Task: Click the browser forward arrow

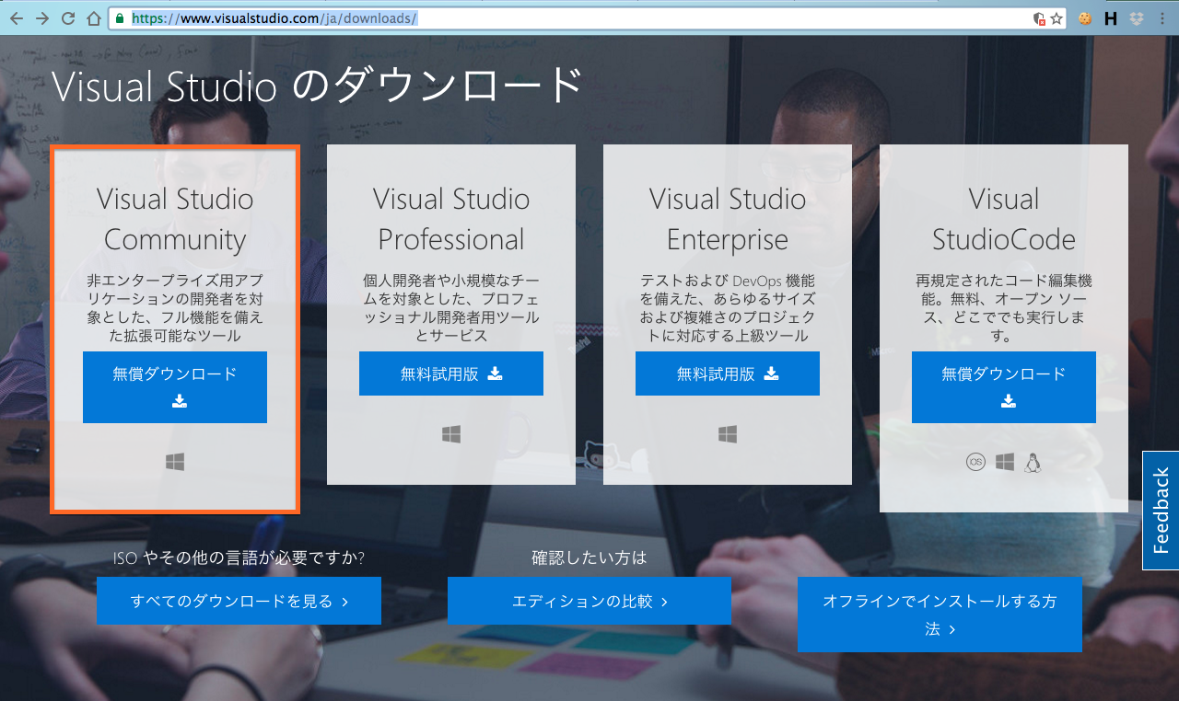Action: point(42,17)
